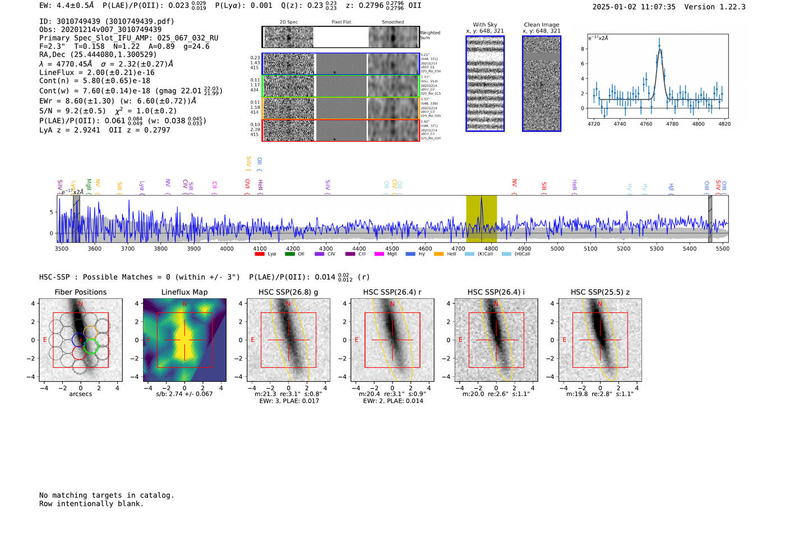The width and height of the screenshot is (785, 534).
Task: Open the Fiber Positions cutout image
Action: coord(80,340)
